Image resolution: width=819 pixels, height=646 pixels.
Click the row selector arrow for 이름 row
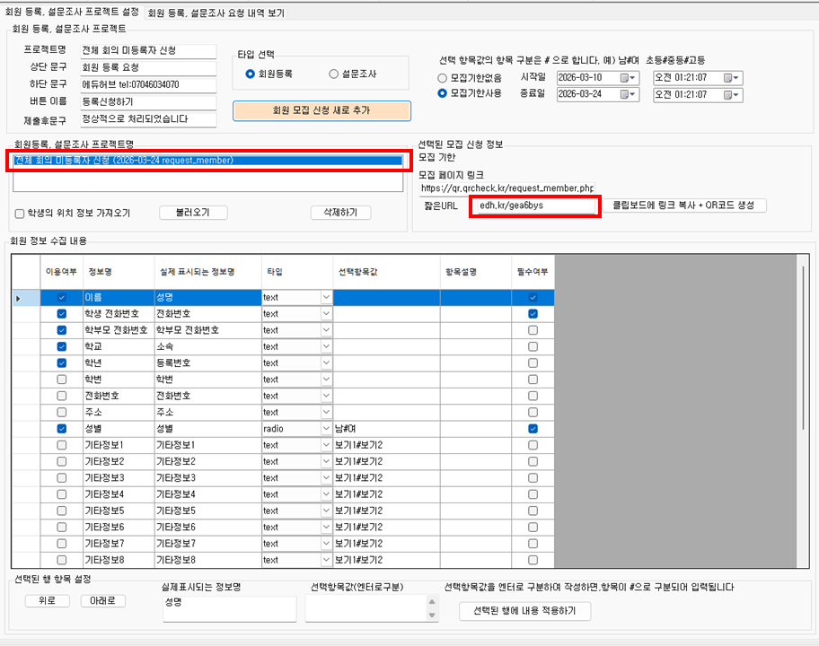click(x=20, y=298)
